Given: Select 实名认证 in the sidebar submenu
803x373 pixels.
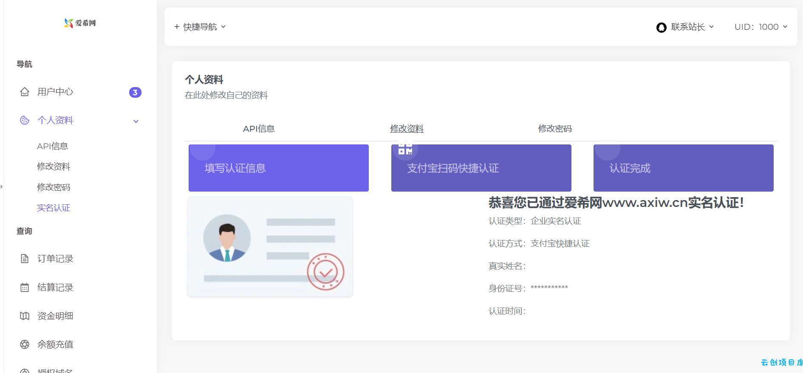Looking at the screenshot, I should [x=54, y=208].
